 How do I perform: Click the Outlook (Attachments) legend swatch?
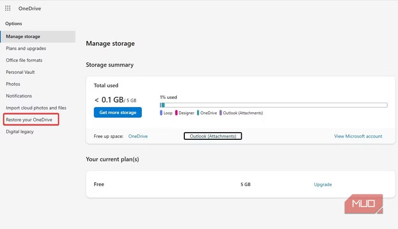[221, 113]
